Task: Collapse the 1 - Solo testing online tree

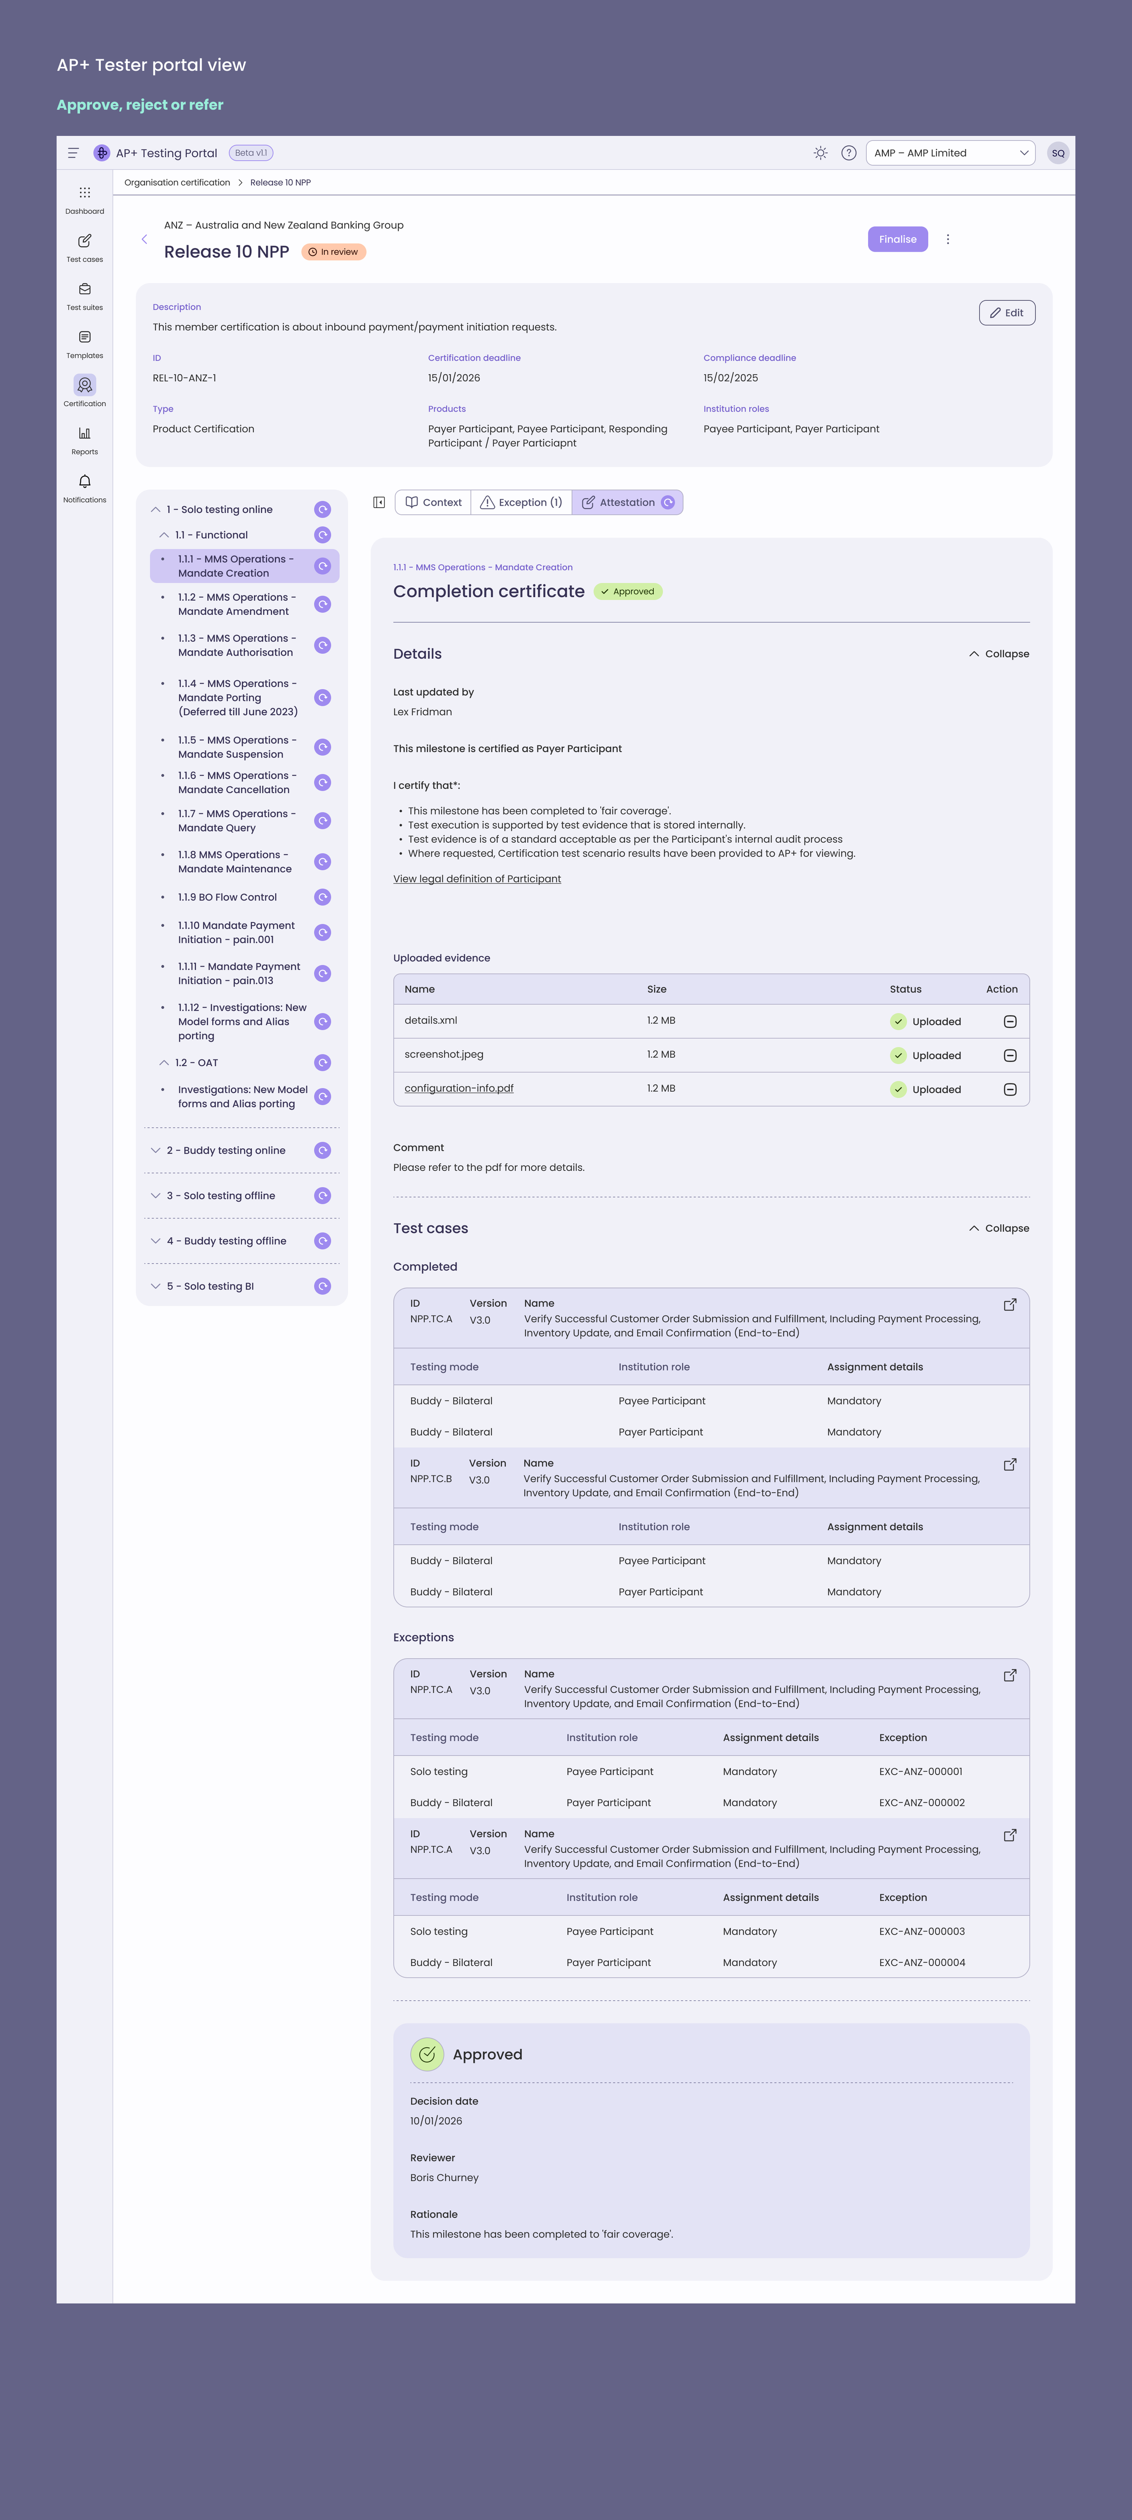Action: tap(156, 509)
